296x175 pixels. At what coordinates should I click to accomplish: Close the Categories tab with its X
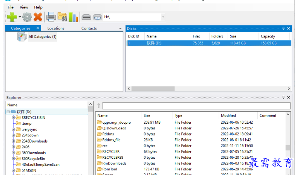pos(38,28)
